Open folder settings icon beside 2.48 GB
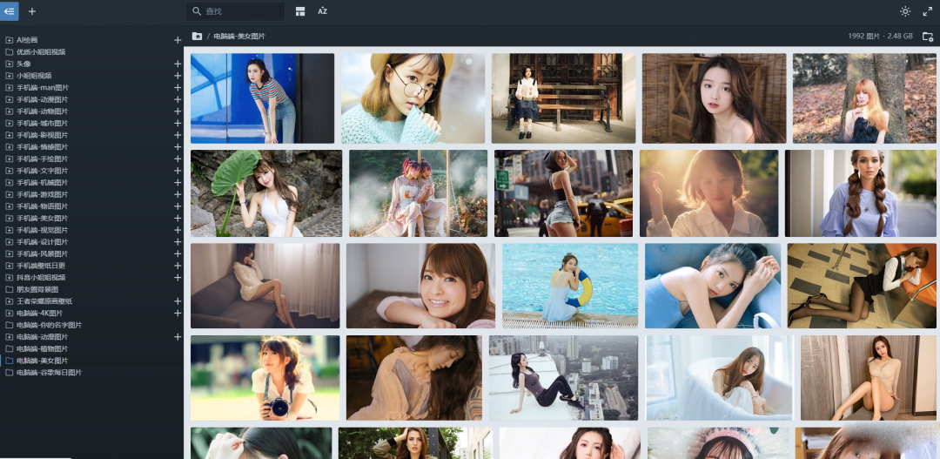 [x=928, y=37]
